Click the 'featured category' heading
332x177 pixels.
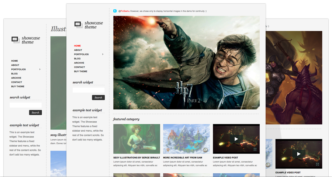point(126,119)
